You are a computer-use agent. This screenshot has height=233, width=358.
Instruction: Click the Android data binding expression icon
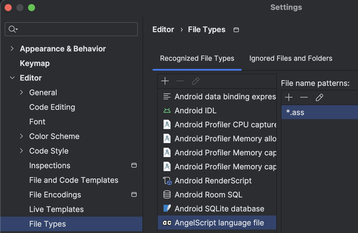click(x=167, y=97)
